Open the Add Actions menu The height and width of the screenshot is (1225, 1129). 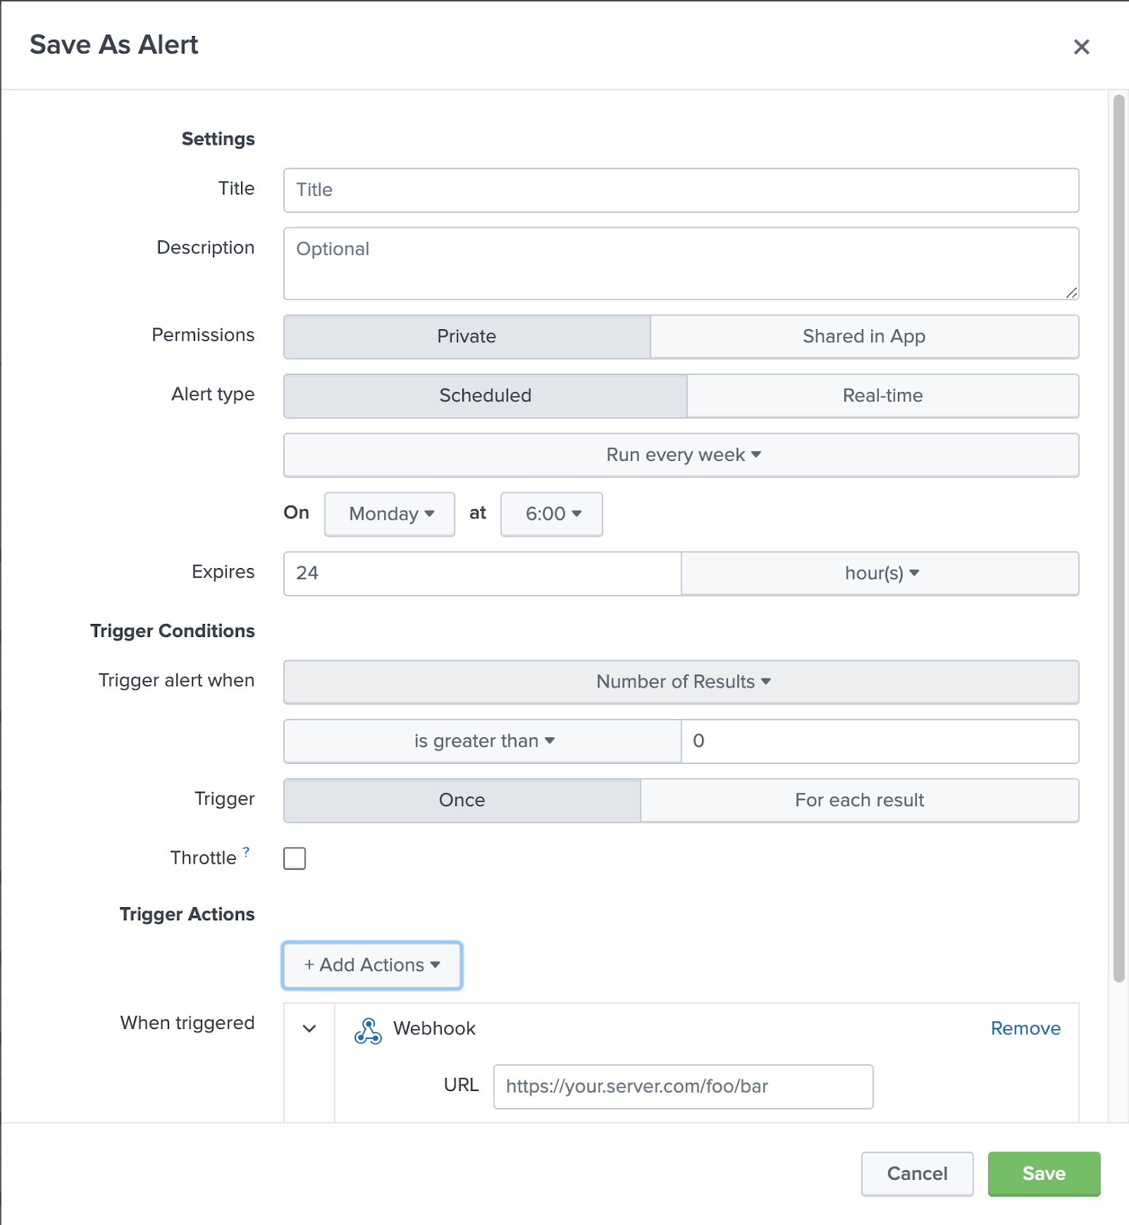pos(372,965)
